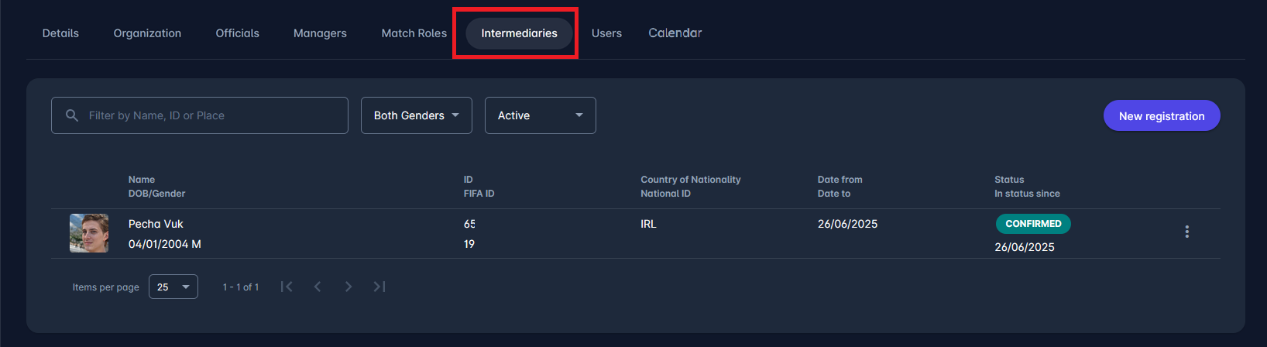Open Pecha Vuk's profile photo

point(89,233)
